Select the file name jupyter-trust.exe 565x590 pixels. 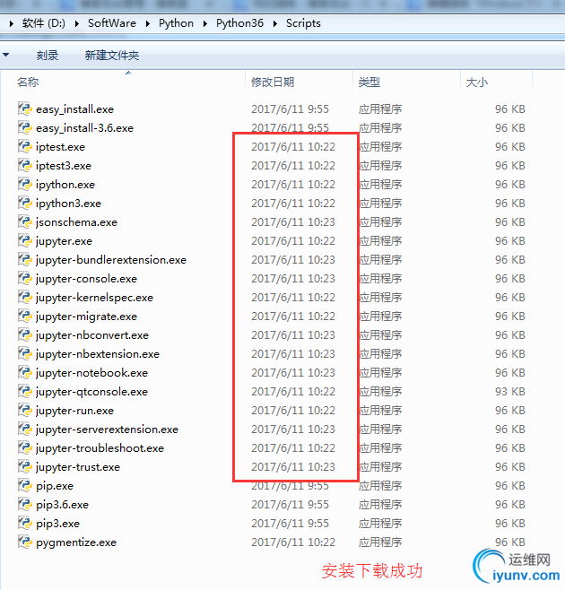click(78, 467)
